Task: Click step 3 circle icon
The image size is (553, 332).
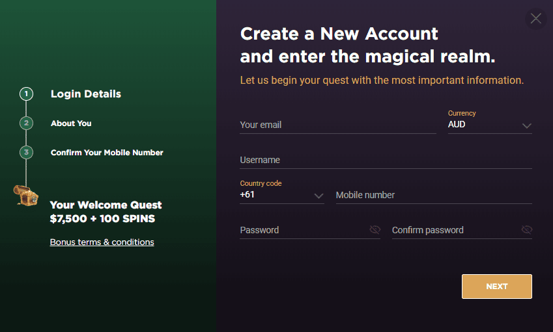Action: click(26, 152)
